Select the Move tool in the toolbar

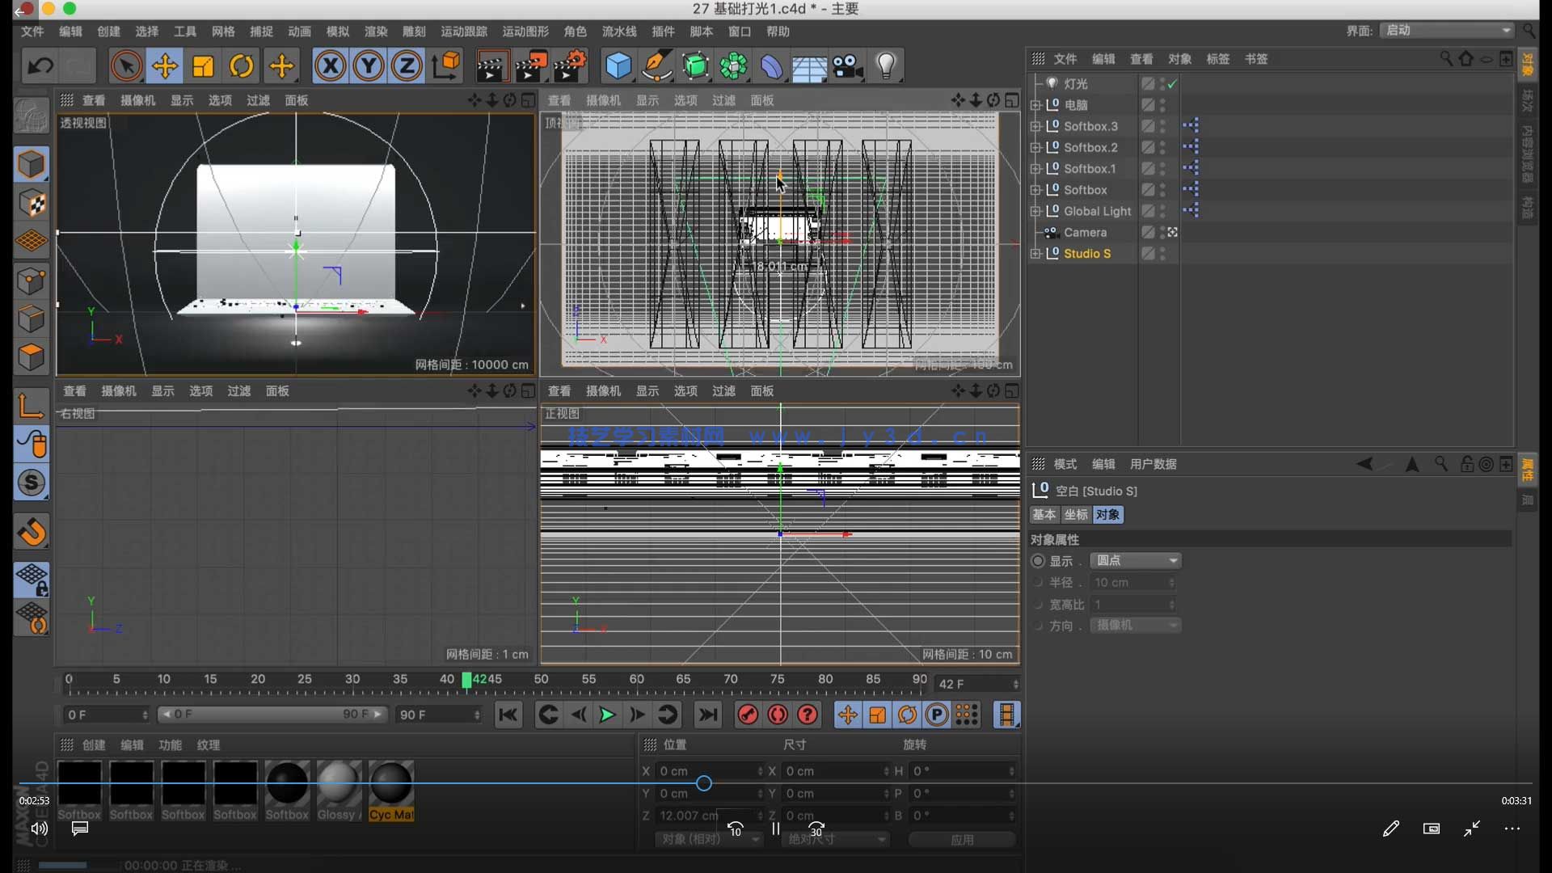165,65
